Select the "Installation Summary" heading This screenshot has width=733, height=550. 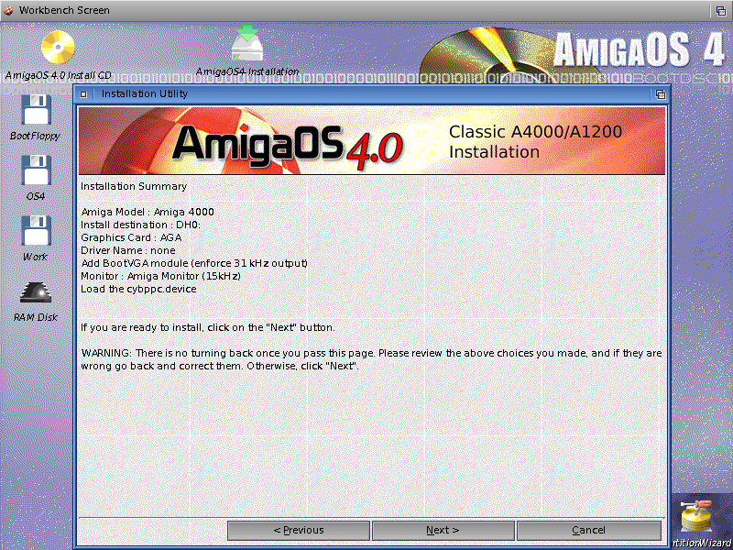(x=134, y=186)
